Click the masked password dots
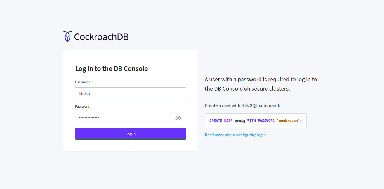 tap(89, 118)
